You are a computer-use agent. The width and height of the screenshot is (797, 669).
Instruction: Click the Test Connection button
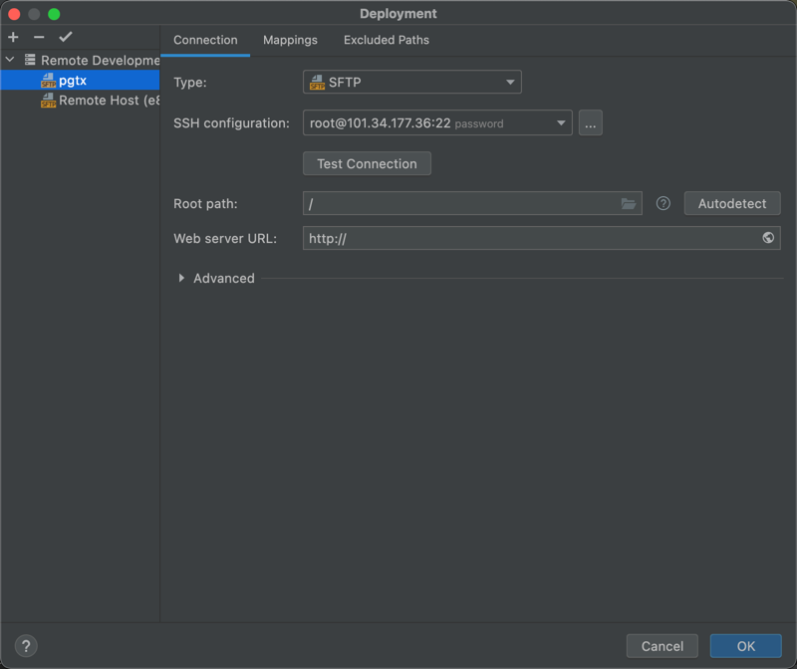tap(367, 164)
